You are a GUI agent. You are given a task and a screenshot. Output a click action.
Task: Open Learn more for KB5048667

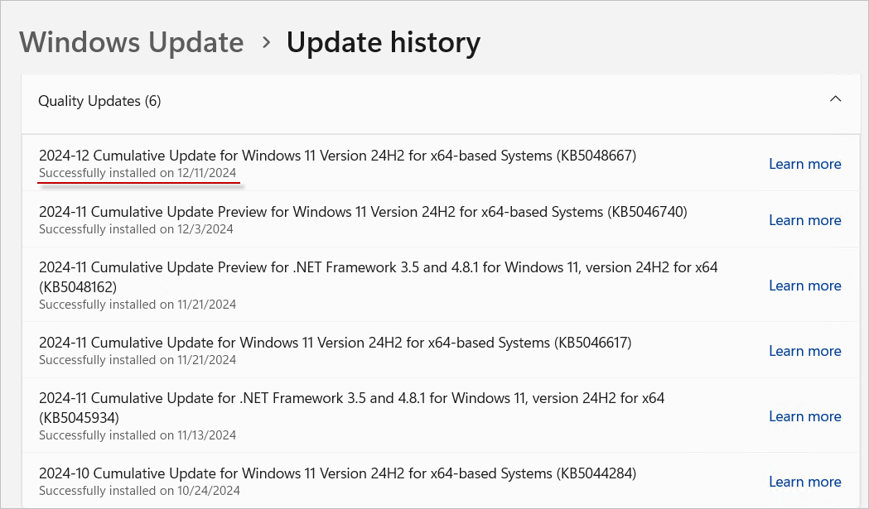[x=804, y=164]
